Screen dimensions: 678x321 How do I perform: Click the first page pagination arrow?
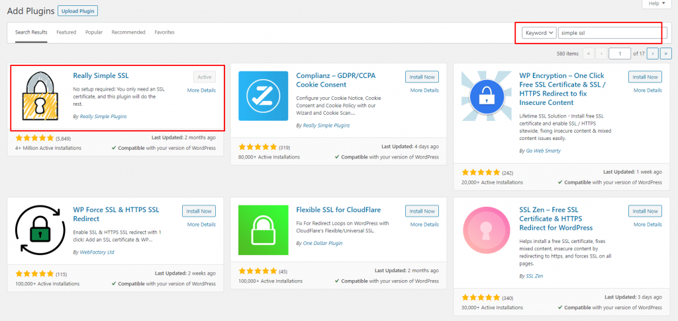pos(589,54)
